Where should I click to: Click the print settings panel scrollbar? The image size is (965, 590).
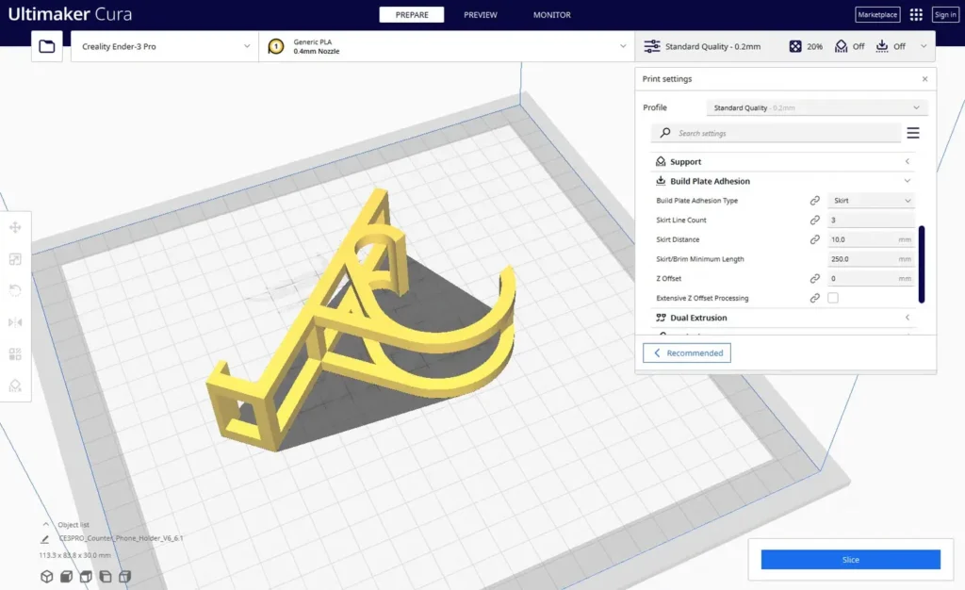(x=922, y=265)
